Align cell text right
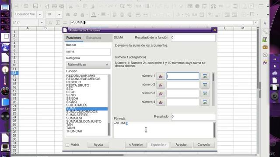280x157 pixels. point(129,14)
